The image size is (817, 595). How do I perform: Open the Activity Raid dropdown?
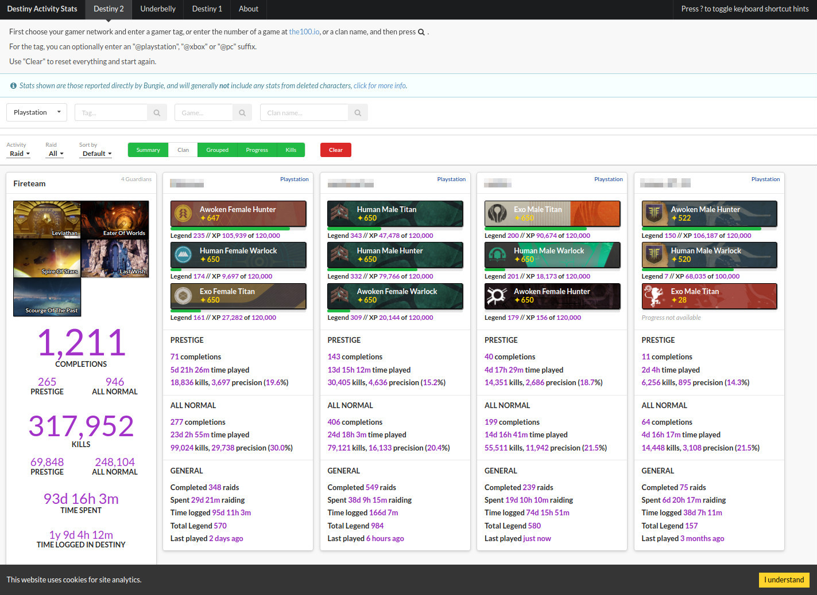[x=20, y=154]
